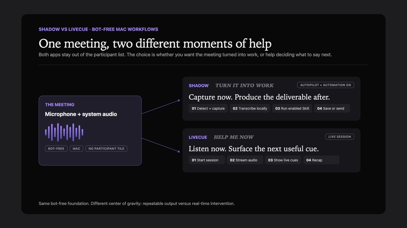Click the SHADOW label
The height and width of the screenshot is (228, 407).
(x=199, y=86)
